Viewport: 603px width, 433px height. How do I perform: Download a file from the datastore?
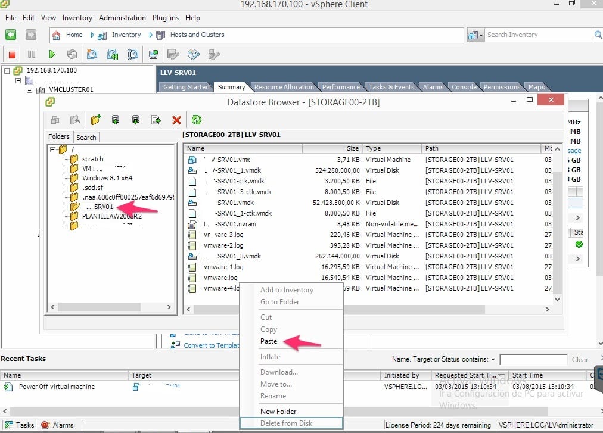coord(136,120)
